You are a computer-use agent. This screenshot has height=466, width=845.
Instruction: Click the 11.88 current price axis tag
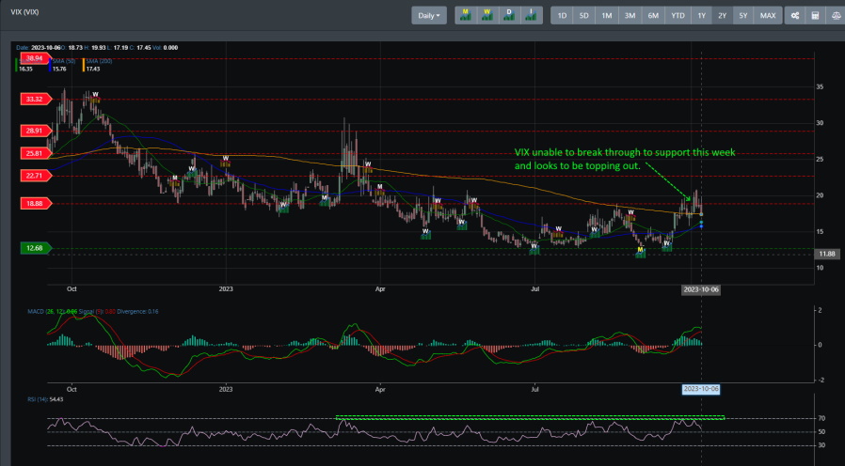pos(827,254)
